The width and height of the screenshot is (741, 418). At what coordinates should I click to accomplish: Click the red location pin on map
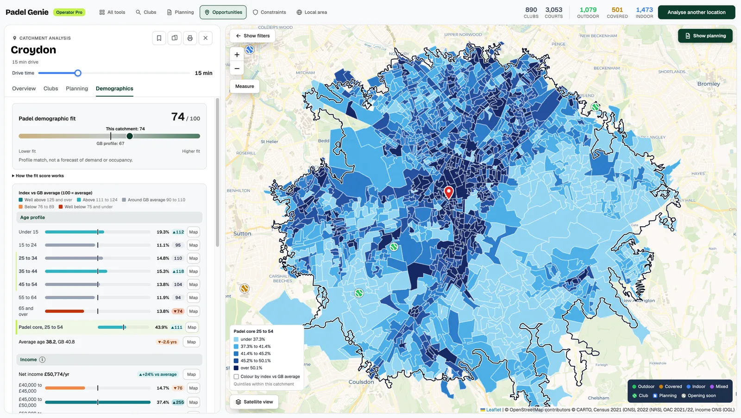448,192
